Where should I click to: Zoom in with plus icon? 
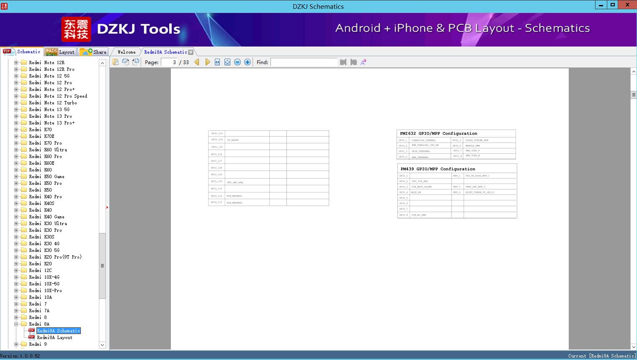(248, 62)
